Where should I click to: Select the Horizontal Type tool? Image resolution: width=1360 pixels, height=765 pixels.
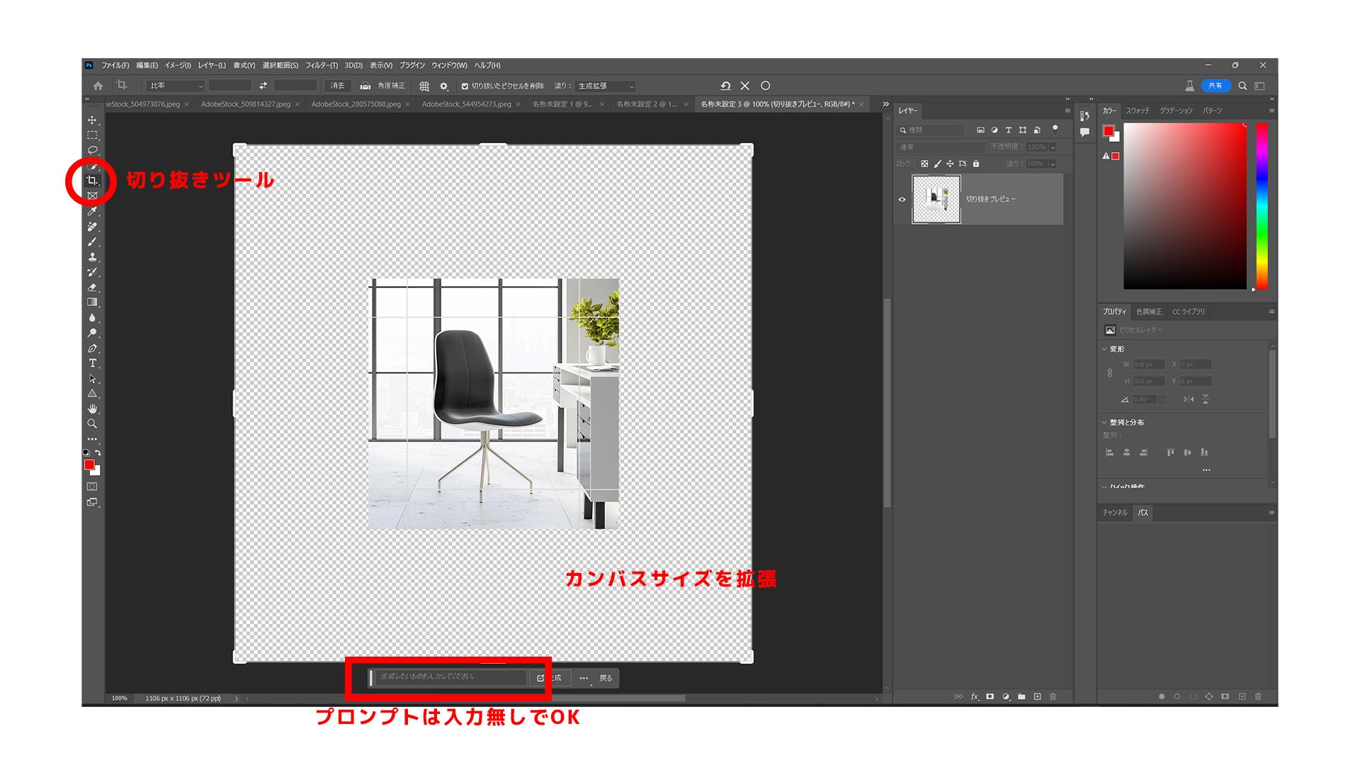click(x=92, y=362)
